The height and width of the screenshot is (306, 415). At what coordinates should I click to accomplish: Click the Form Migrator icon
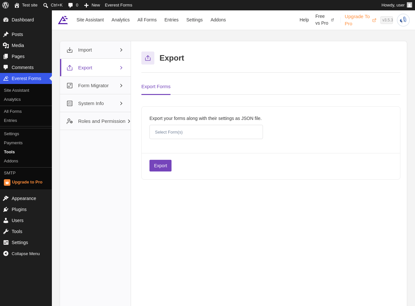point(70,86)
